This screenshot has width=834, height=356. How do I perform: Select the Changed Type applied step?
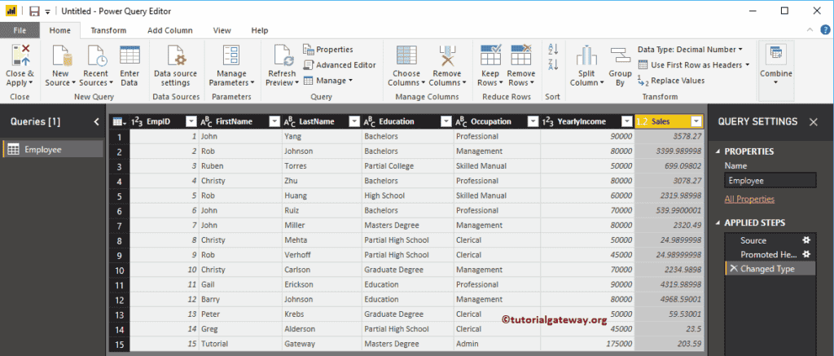(770, 269)
